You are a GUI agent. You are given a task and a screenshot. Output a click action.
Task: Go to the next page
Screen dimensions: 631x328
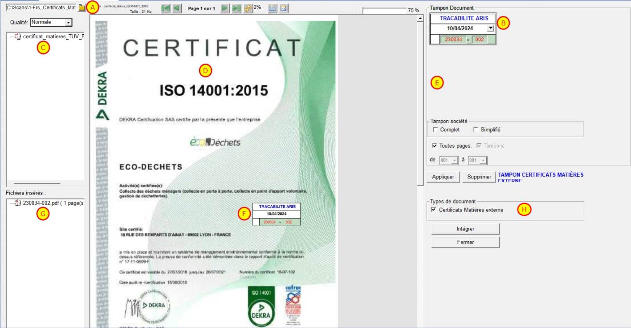pos(225,8)
